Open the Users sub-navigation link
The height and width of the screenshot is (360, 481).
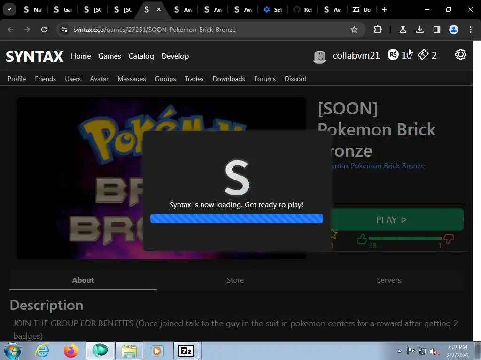[73, 79]
